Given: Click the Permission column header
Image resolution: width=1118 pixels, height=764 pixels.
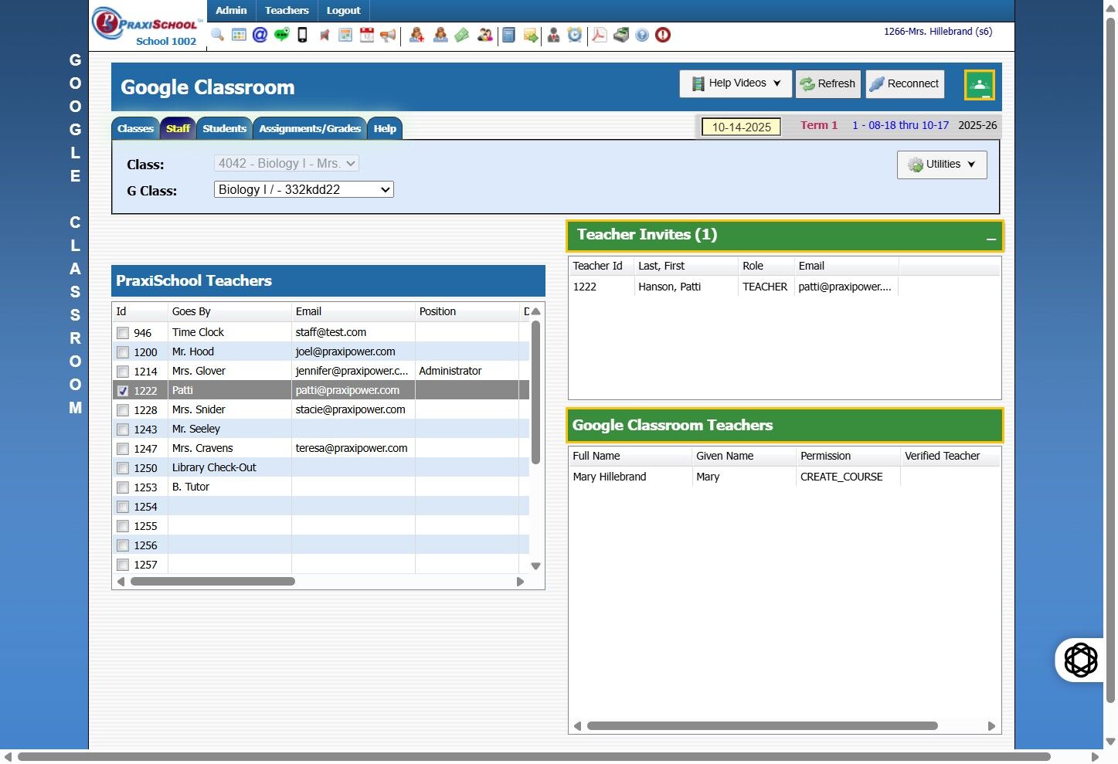Looking at the screenshot, I should 848,456.
